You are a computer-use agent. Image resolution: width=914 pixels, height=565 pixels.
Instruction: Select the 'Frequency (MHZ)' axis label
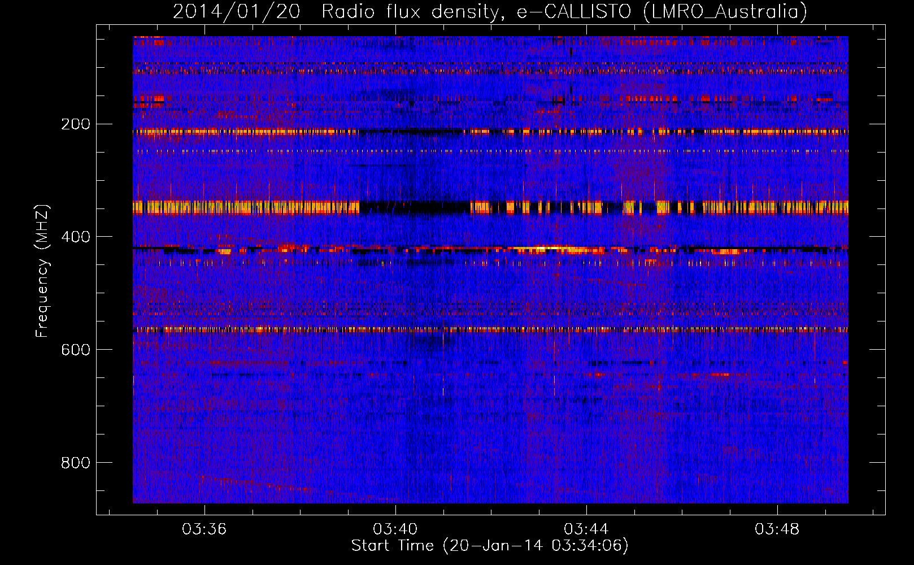pos(42,271)
